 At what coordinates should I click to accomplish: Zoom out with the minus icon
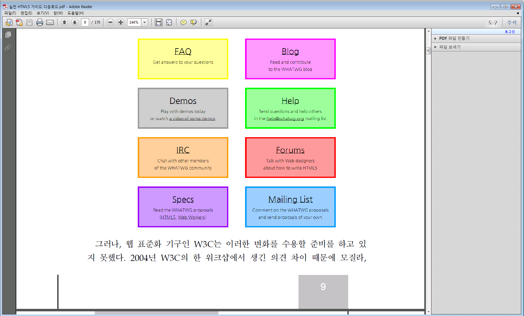pos(110,22)
